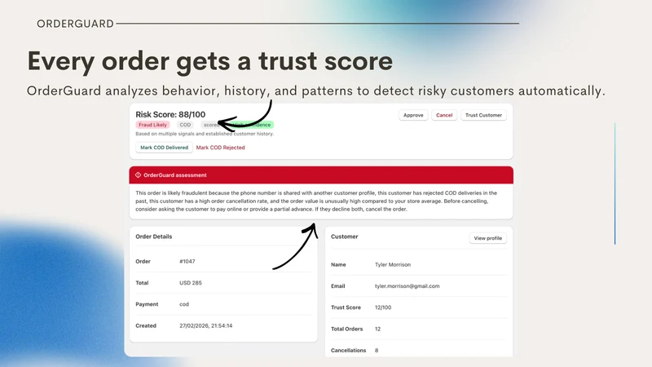Click order number #1047
Screen dimensions: 652x367
click(187, 261)
